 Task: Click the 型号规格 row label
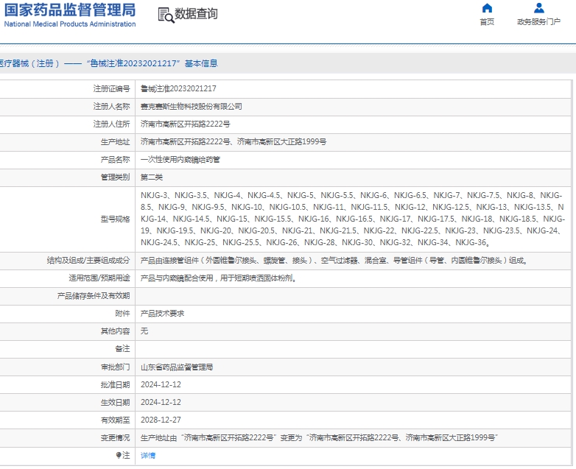click(x=115, y=219)
